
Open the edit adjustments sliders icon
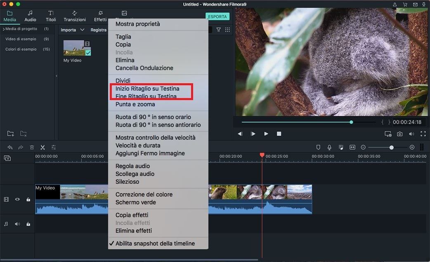click(54, 147)
